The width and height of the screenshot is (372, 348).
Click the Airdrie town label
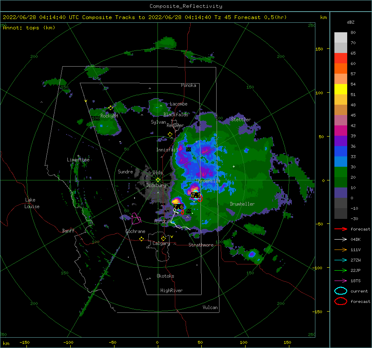[x=163, y=221]
